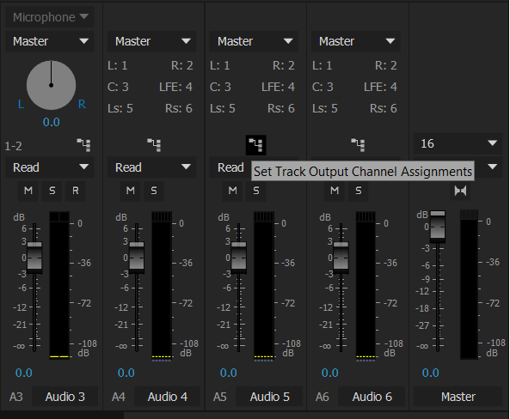This screenshot has width=510, height=419.
Task: Open Audio 3 Master output dropdown
Action: (49, 41)
